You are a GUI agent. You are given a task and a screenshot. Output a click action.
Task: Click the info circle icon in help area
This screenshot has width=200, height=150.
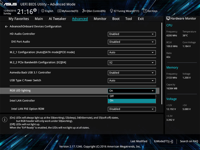coord(5,119)
